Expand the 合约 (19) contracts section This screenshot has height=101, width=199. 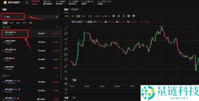pos(57,76)
